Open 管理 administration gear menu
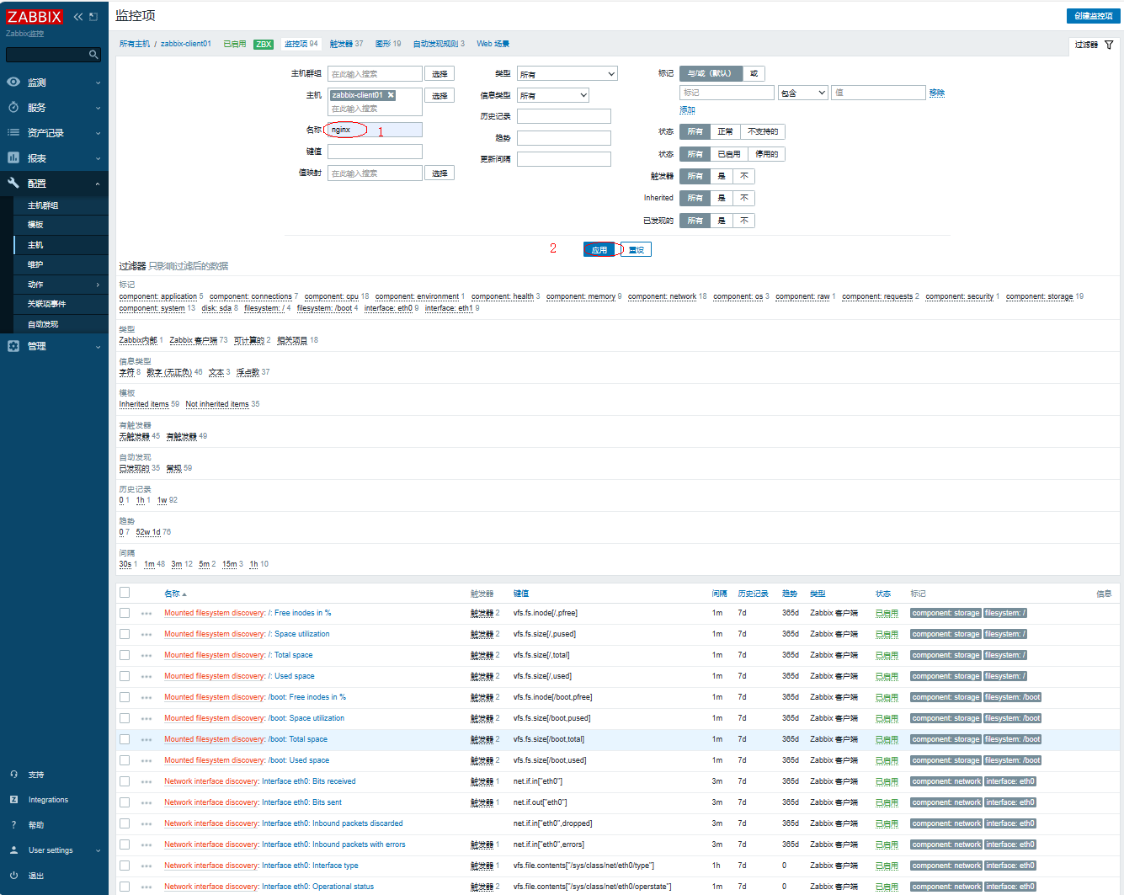The height and width of the screenshot is (895, 1124). point(13,346)
